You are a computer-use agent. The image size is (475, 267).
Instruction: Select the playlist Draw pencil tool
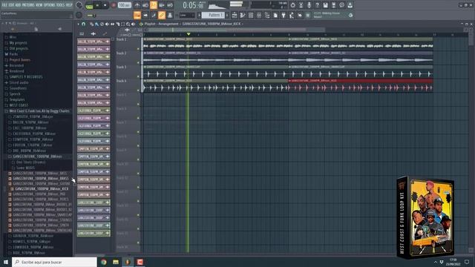pos(92,24)
